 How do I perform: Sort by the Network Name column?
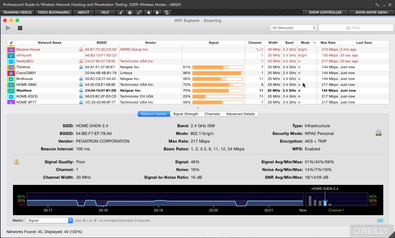(x=50, y=43)
